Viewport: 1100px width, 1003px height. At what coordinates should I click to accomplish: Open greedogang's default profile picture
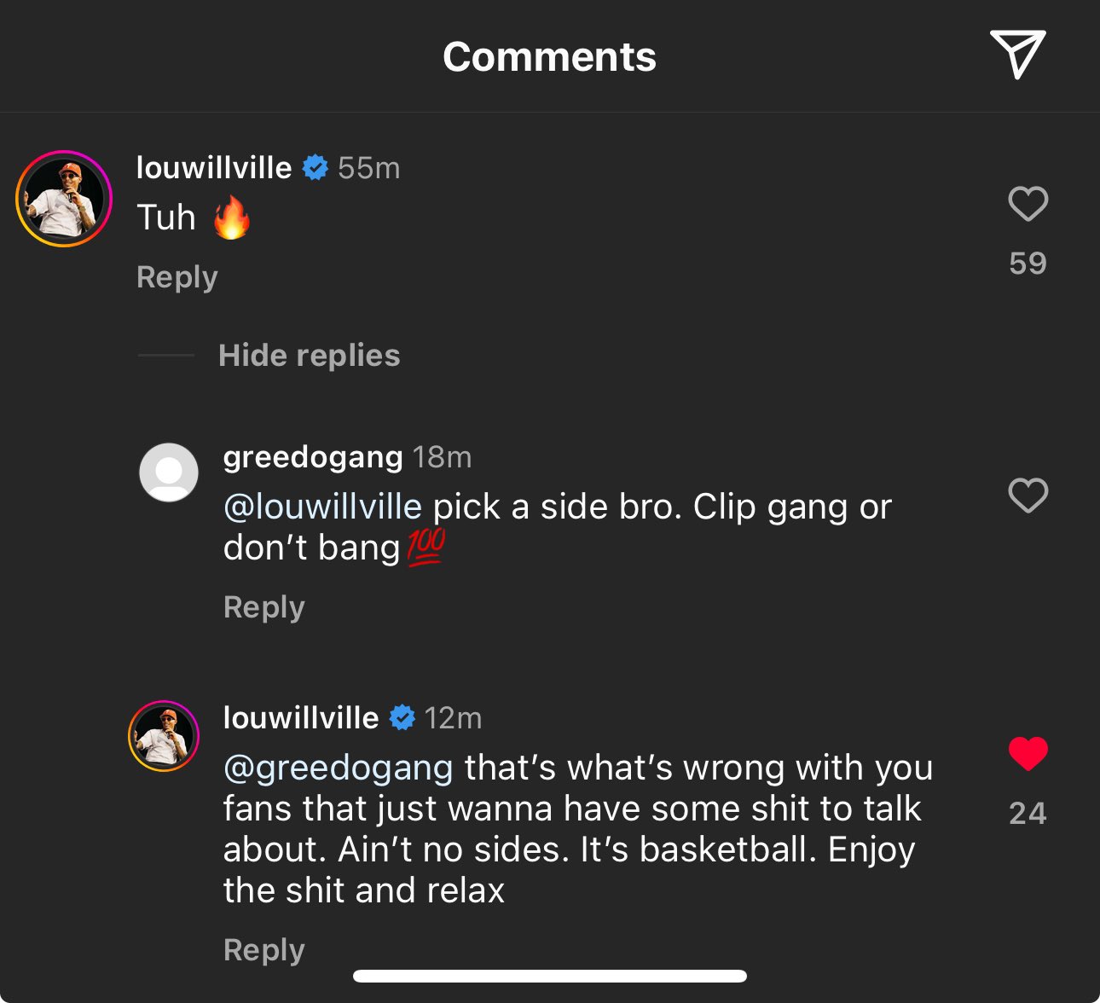(168, 472)
